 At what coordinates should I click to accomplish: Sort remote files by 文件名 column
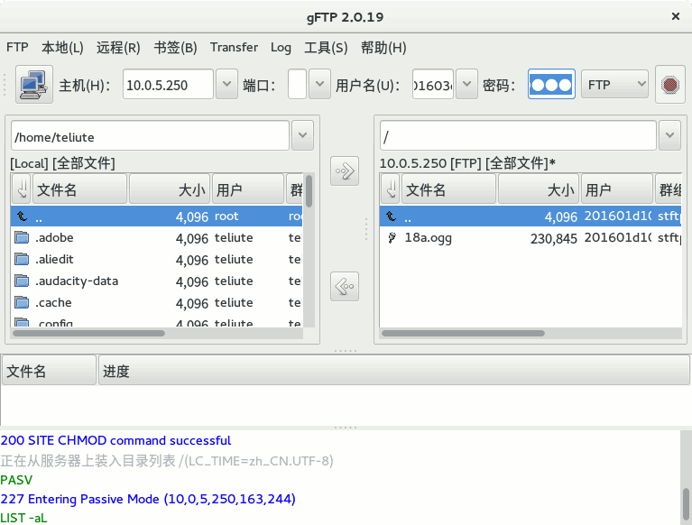pos(448,189)
